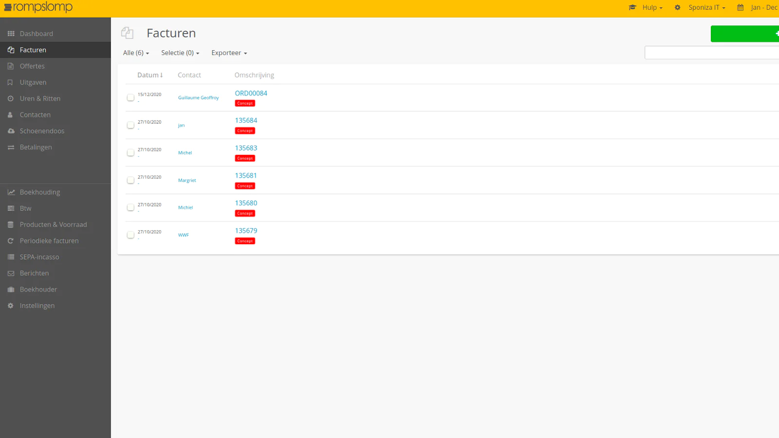The width and height of the screenshot is (779, 438).
Task: Click the Uitgaven bookmark icon
Action: tap(11, 82)
